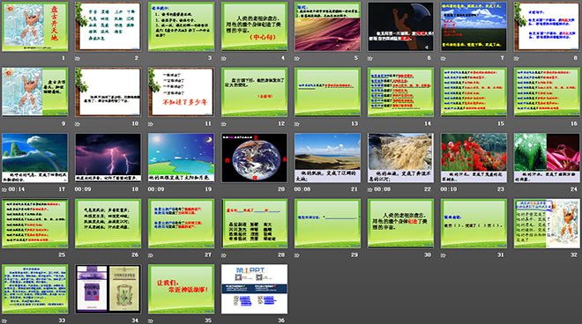Select slide 11 with large red text
582x324 pixels.
coord(181,92)
